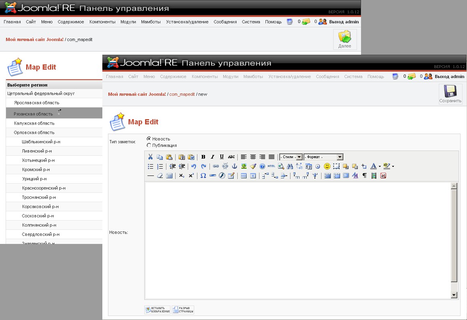Screen dimensions: 467x320
Task: Justify text with full alignment icon
Action: [271, 157]
